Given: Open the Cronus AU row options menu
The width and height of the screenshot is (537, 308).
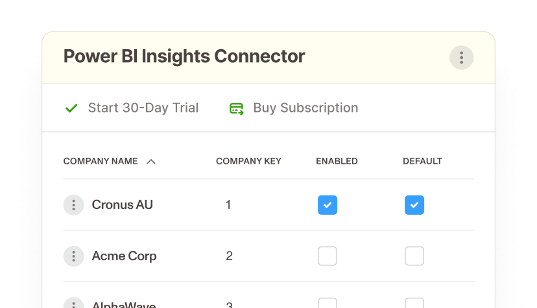Looking at the screenshot, I should pos(74,204).
